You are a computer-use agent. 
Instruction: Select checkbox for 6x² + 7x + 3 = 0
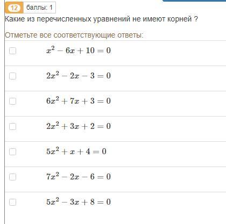(x=12, y=101)
